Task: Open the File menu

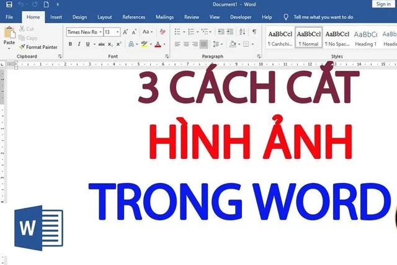Action: click(x=9, y=17)
